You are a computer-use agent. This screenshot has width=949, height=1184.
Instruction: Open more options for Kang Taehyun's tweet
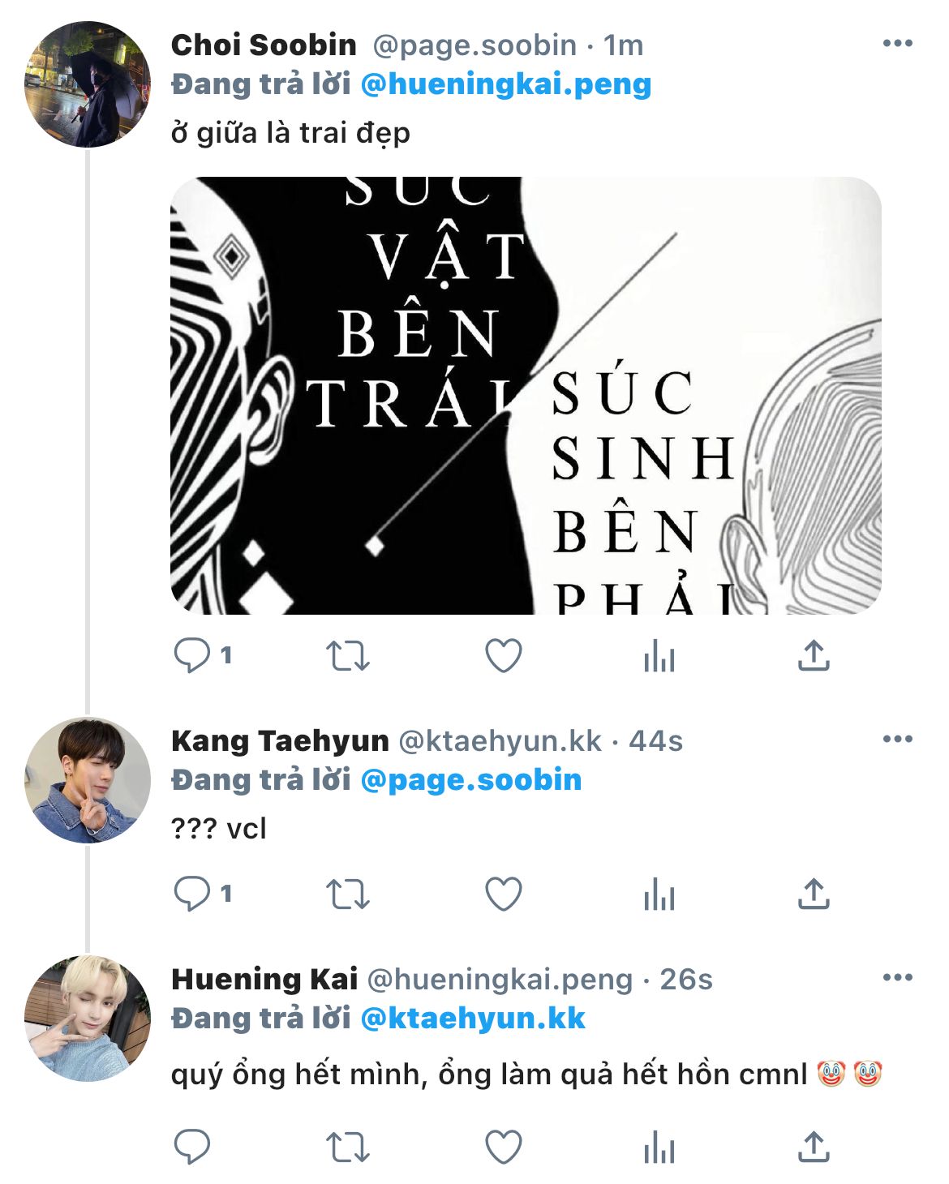pos(898,739)
